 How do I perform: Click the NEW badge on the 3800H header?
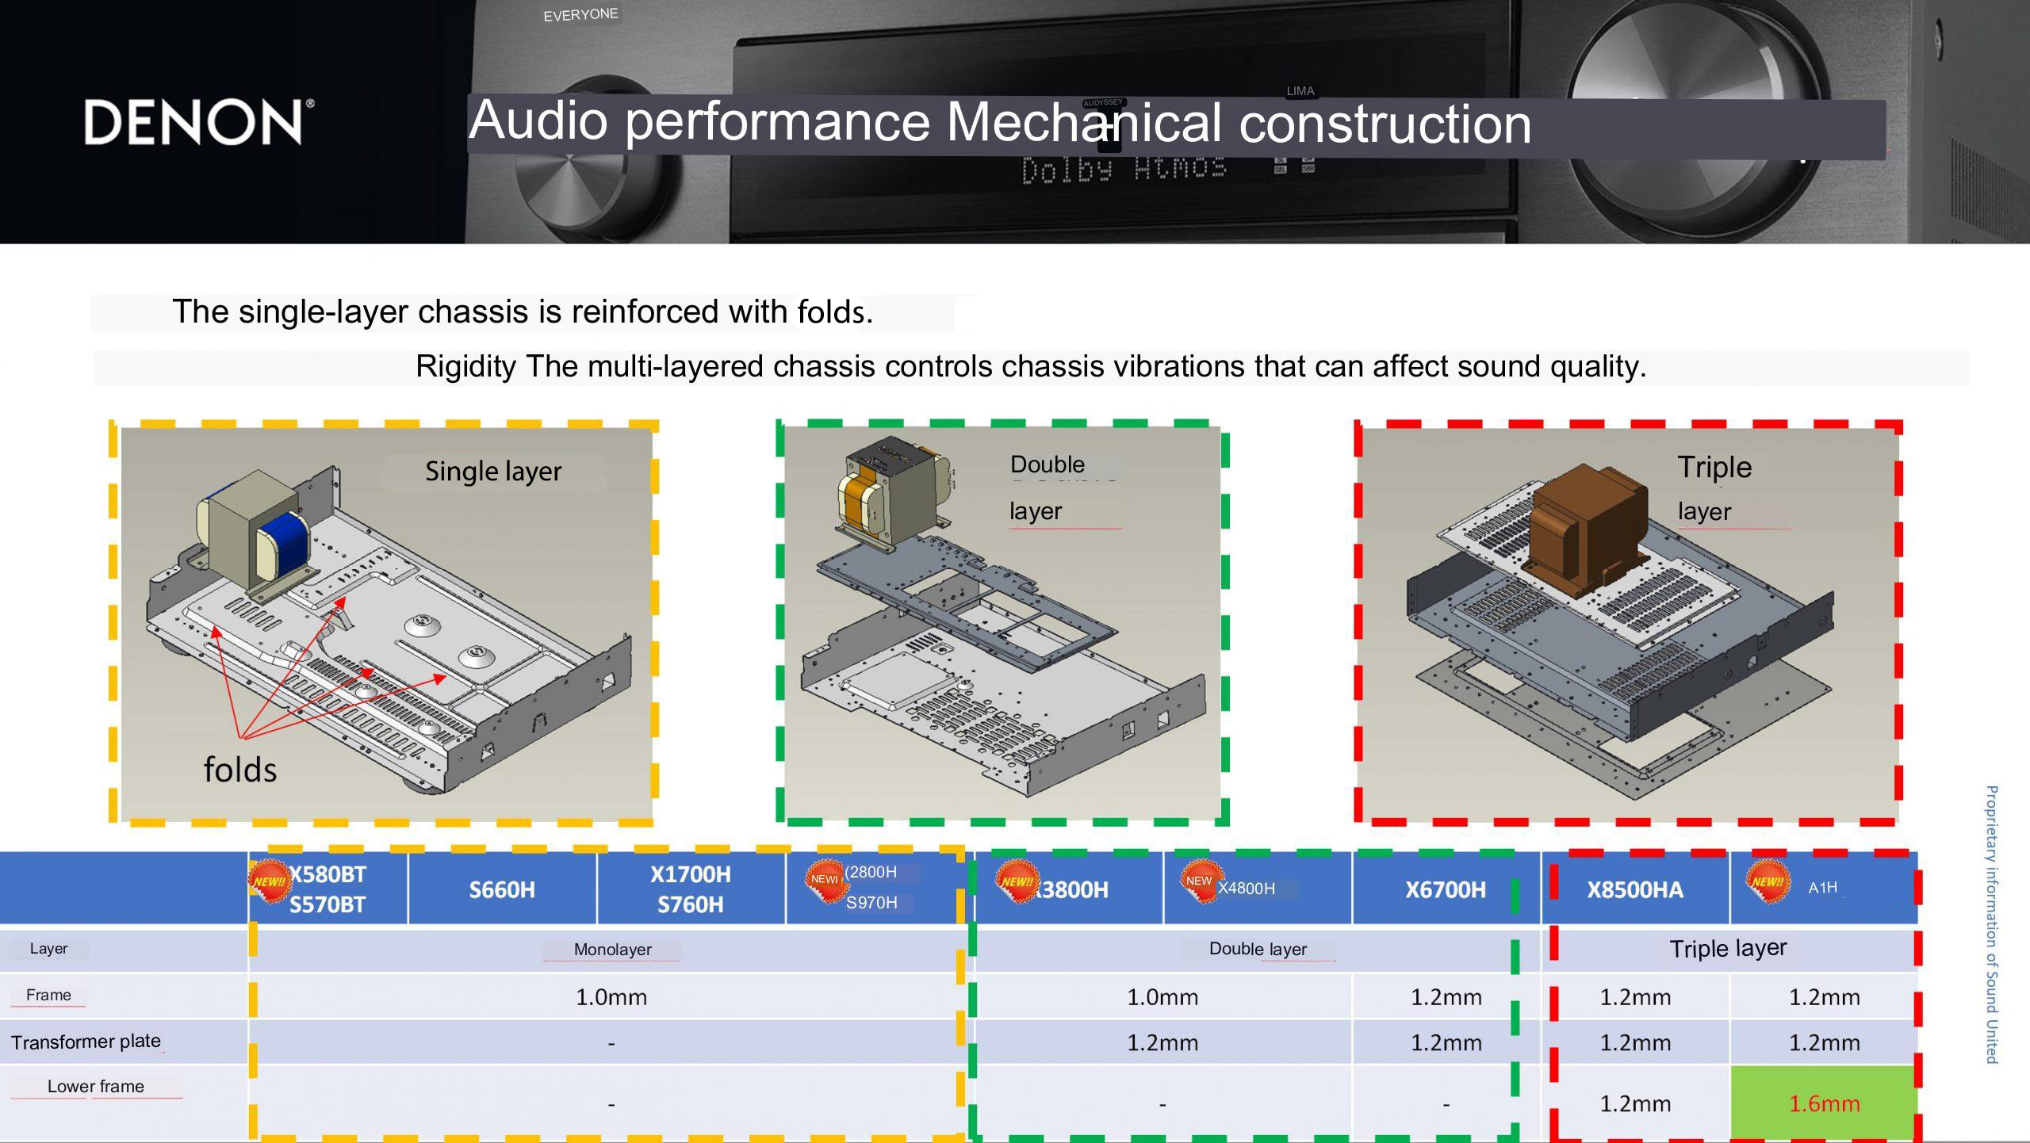point(1017,881)
